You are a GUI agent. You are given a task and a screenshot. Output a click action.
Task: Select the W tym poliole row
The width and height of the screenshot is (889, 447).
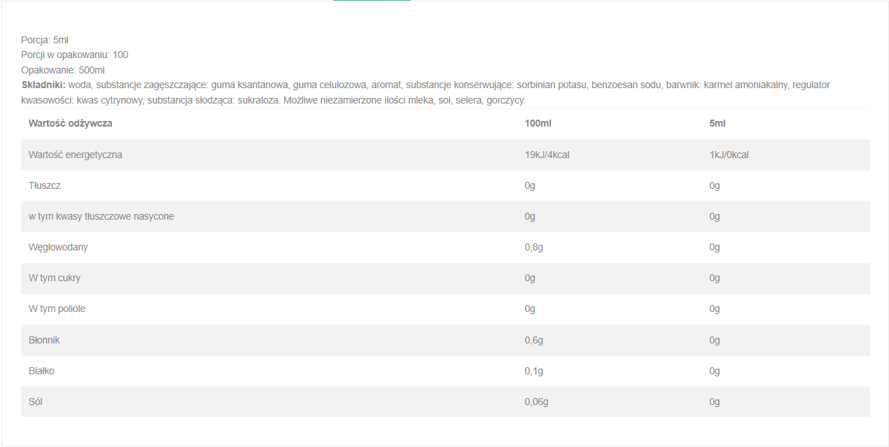(x=445, y=308)
